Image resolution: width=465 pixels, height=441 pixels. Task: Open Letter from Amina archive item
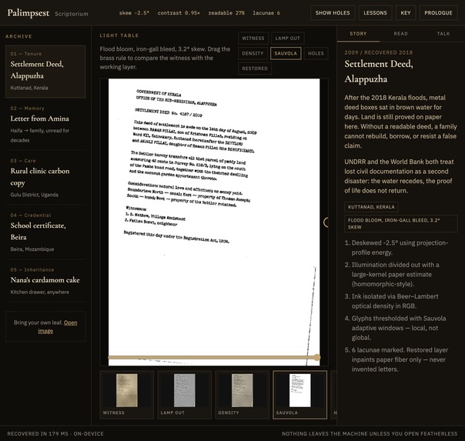click(x=45, y=125)
